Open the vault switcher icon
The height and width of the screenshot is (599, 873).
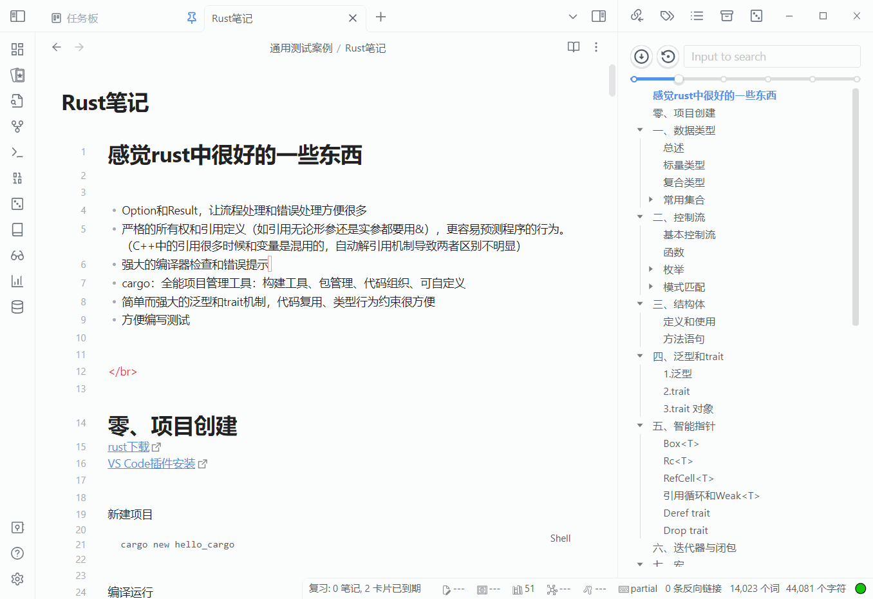click(x=17, y=528)
